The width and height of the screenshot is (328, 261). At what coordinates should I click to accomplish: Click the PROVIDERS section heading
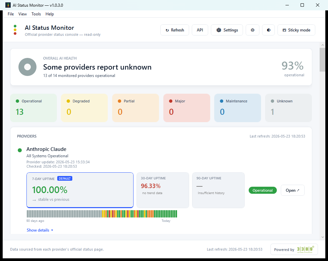27,136
